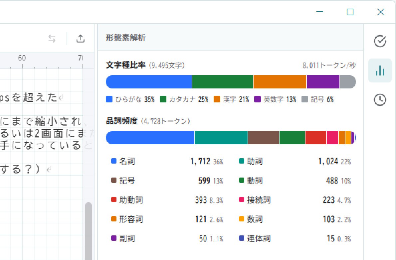Click the editor line ending with を超えた
Viewport: 396px width, 260px height.
click(32, 97)
